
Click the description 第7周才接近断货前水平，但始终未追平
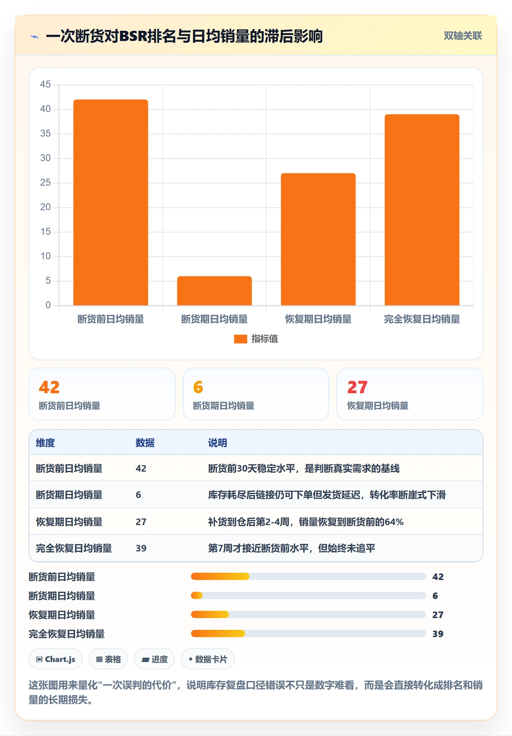(291, 548)
